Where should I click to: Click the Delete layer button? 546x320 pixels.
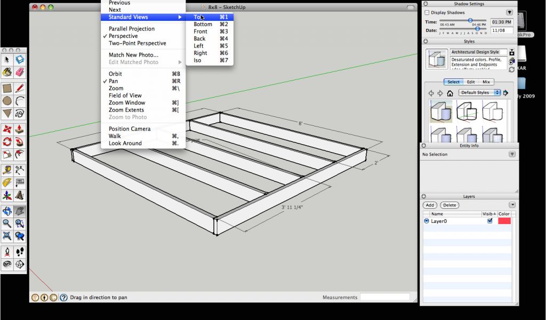pos(449,205)
